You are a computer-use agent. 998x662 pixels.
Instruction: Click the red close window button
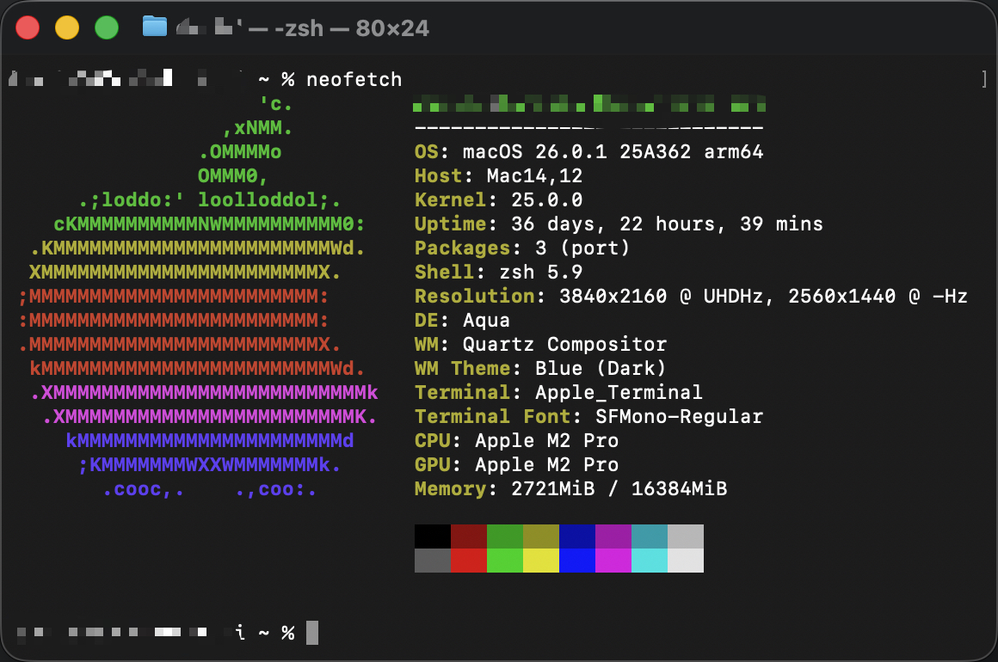28,28
